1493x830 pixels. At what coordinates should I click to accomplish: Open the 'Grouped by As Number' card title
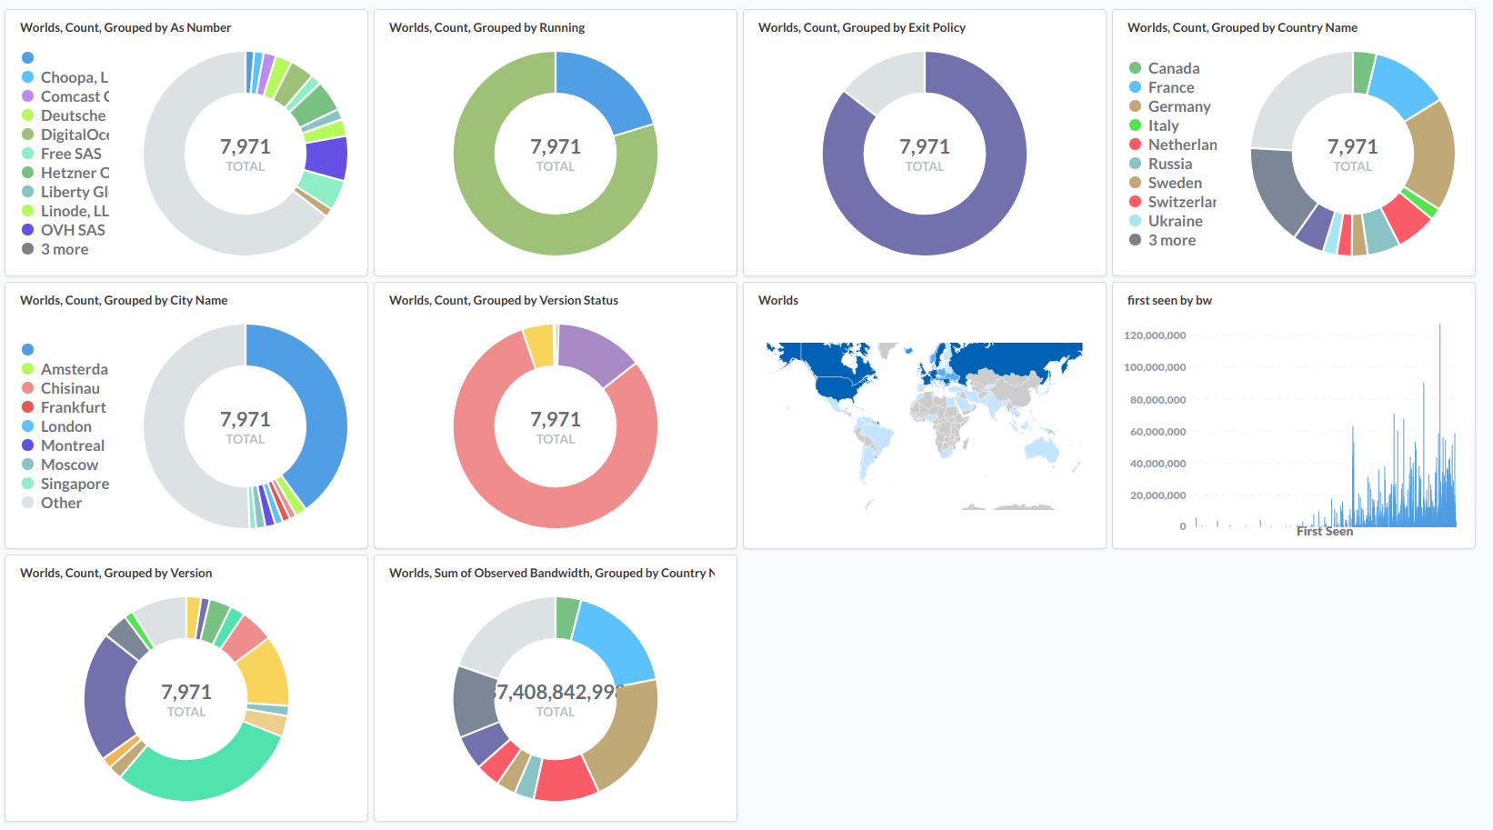point(125,27)
